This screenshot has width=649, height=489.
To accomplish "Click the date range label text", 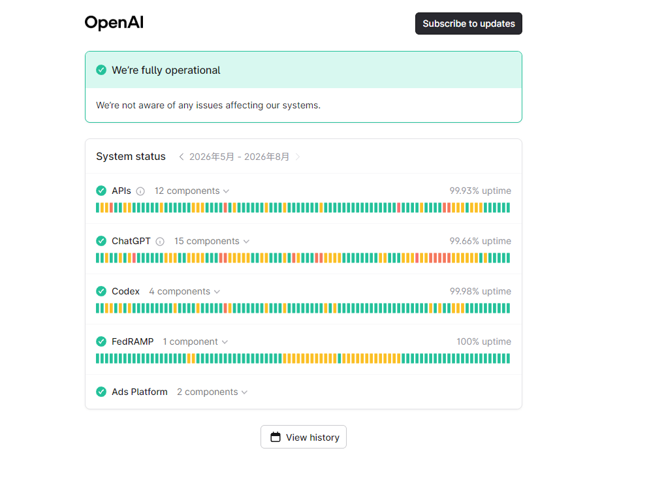I will coord(239,157).
